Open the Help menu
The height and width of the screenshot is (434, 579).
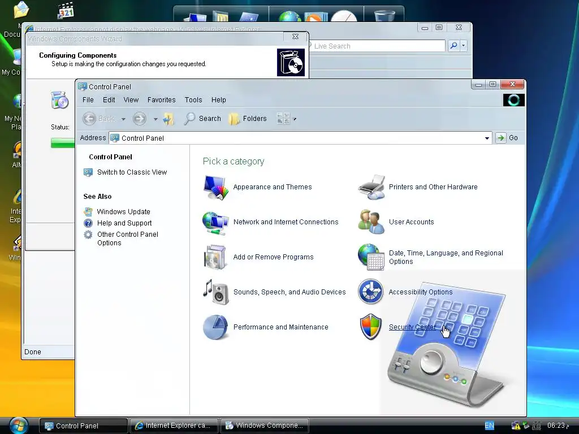219,99
